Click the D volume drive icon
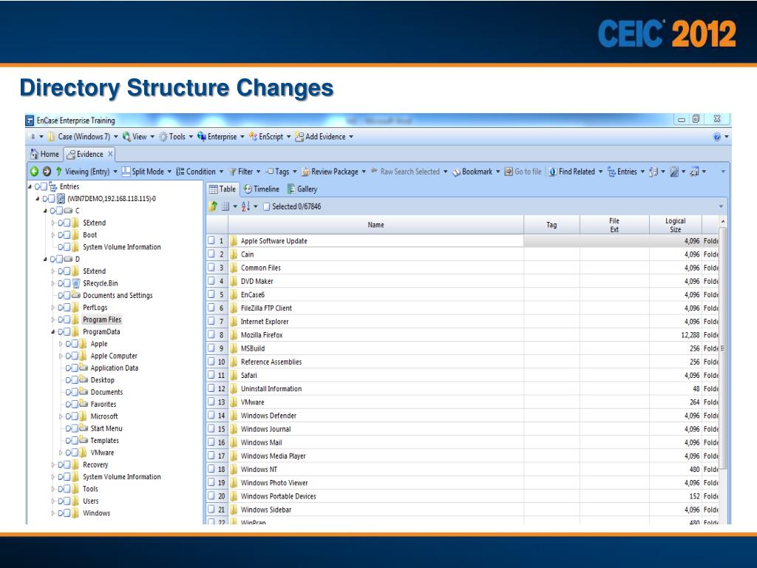This screenshot has width=757, height=568. [x=69, y=259]
